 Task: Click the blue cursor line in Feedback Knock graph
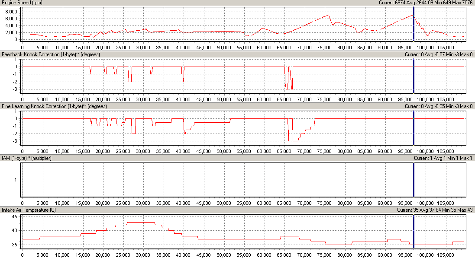[414, 78]
